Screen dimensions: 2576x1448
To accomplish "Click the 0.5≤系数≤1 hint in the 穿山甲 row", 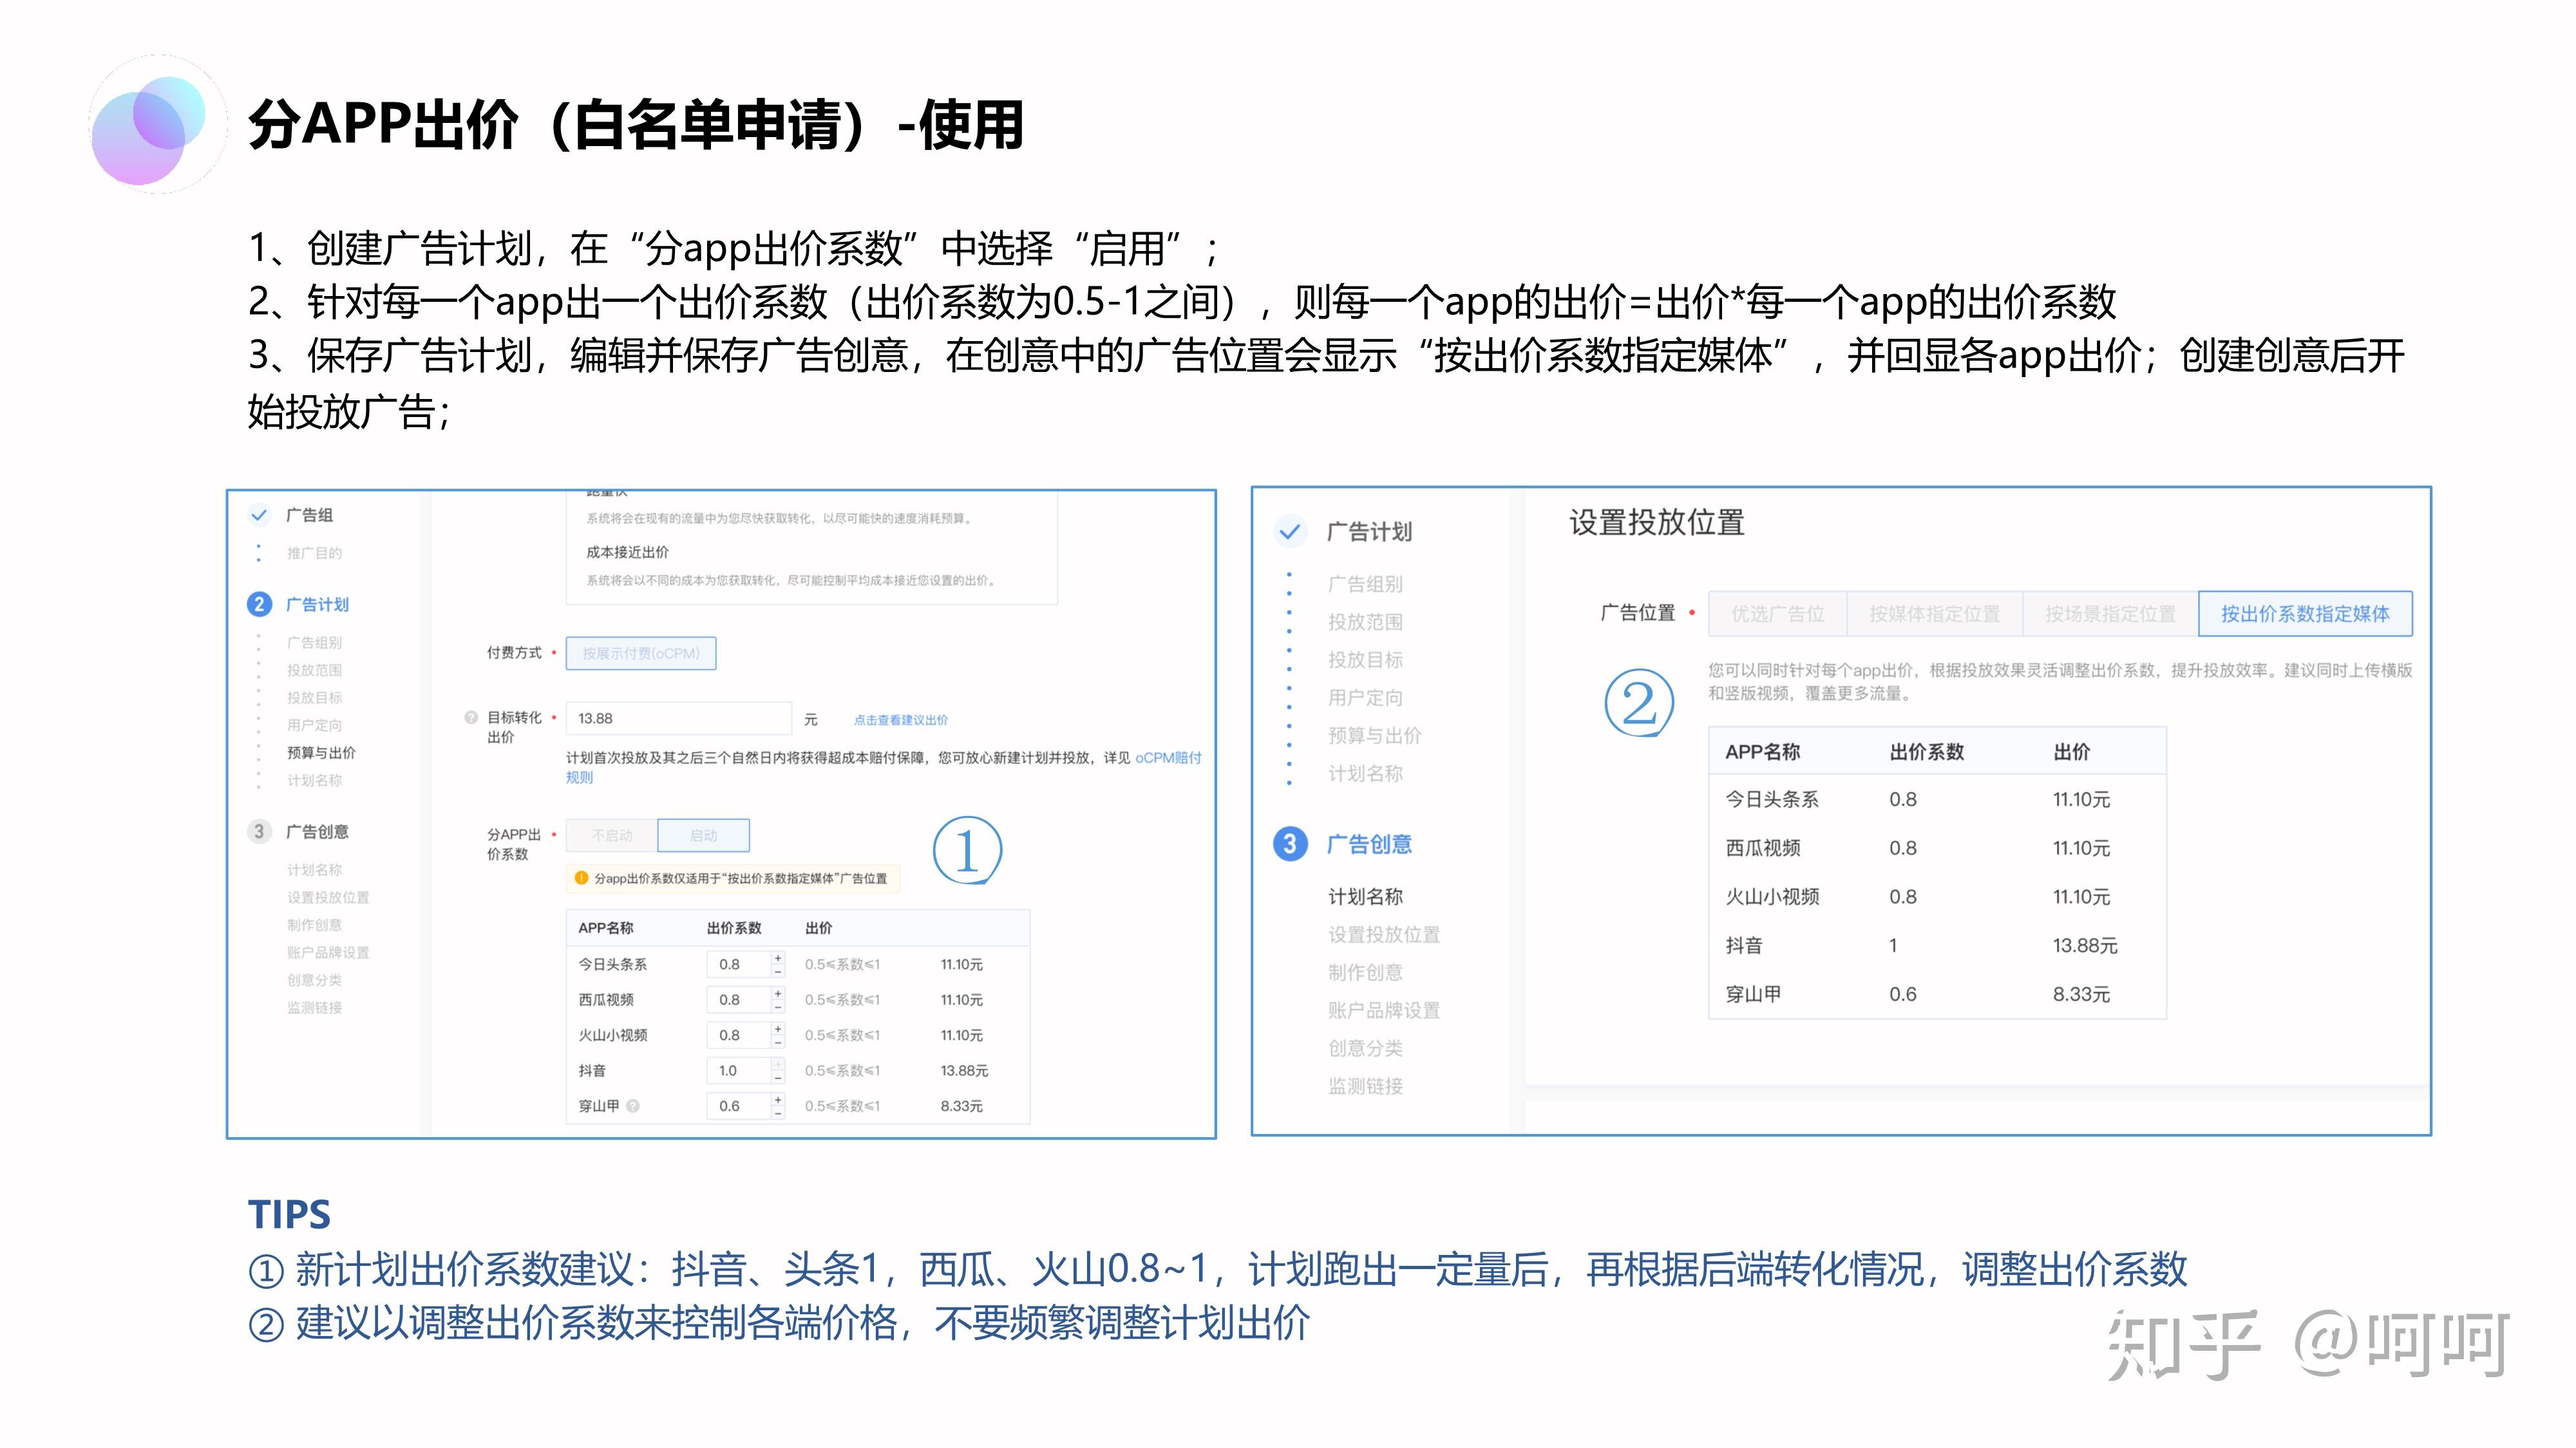I will coord(842,1106).
